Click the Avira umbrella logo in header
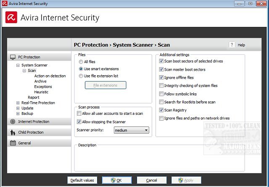The height and width of the screenshot is (187, 269). coord(11,18)
